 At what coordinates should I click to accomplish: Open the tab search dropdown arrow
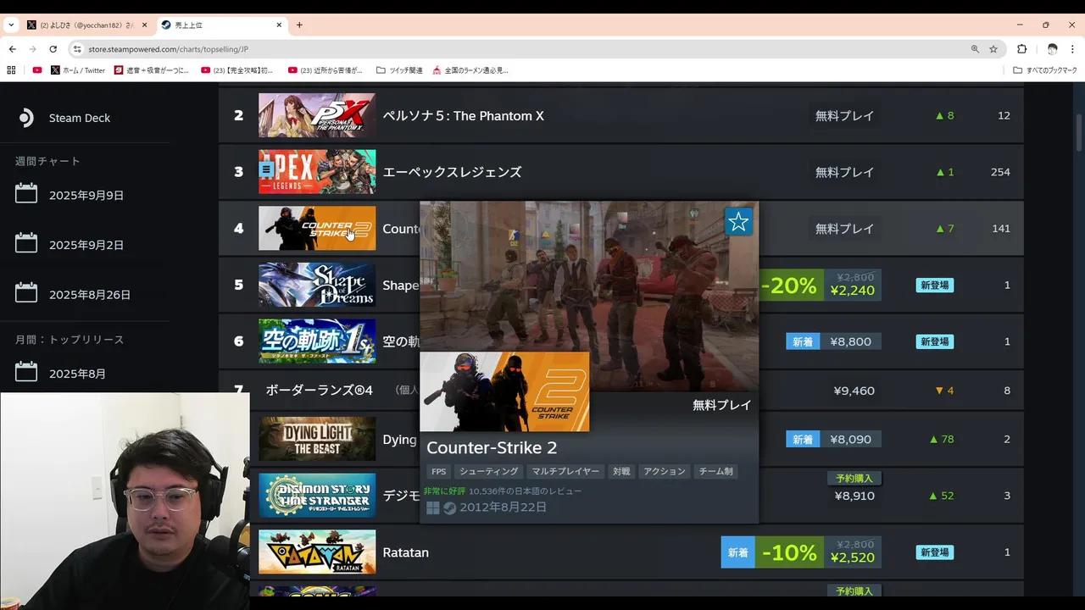(11, 25)
